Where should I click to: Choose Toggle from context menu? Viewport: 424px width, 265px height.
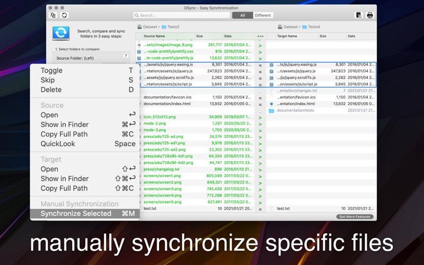tap(85, 70)
